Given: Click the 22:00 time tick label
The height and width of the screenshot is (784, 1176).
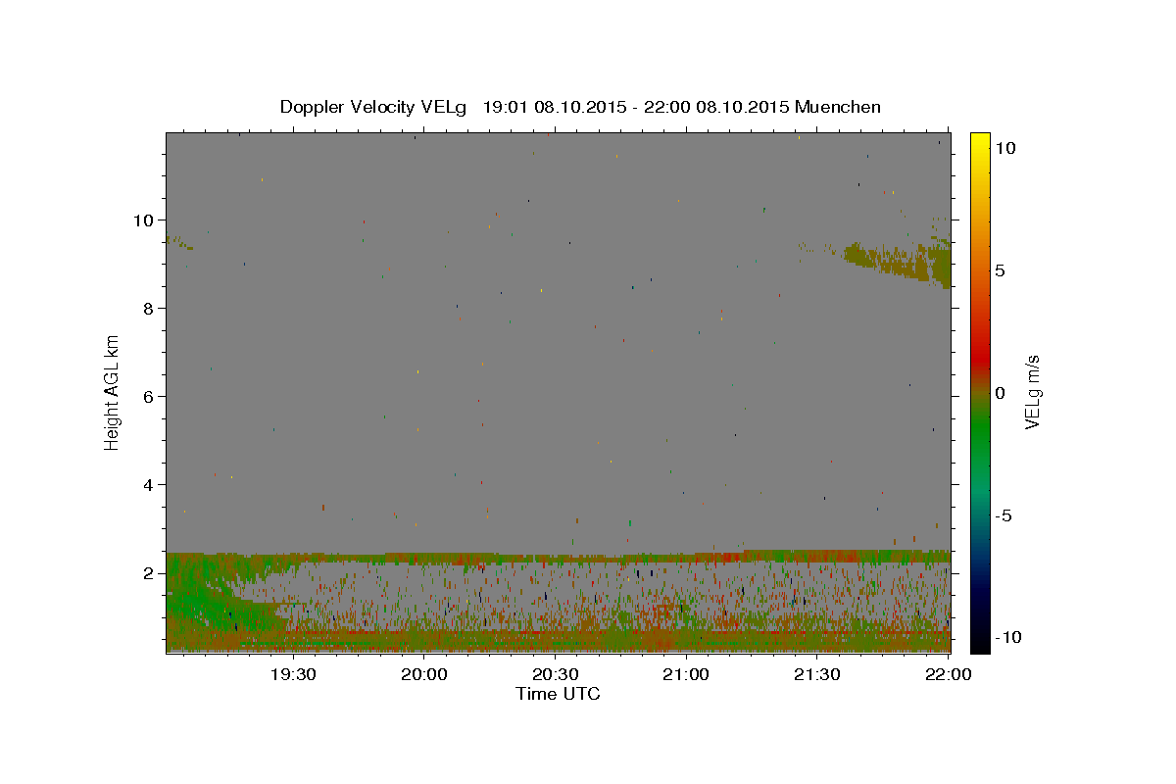Looking at the screenshot, I should click(949, 675).
